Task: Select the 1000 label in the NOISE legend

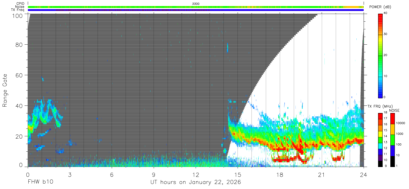Action: (400, 134)
